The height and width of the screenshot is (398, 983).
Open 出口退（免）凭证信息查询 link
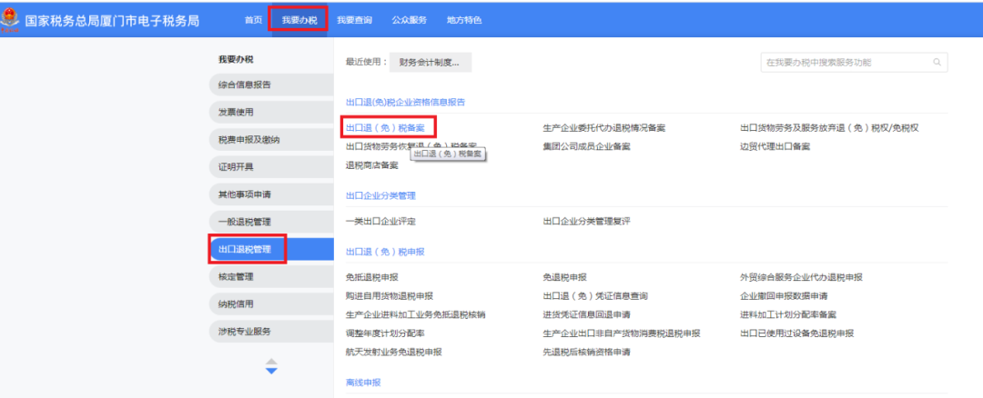point(595,296)
